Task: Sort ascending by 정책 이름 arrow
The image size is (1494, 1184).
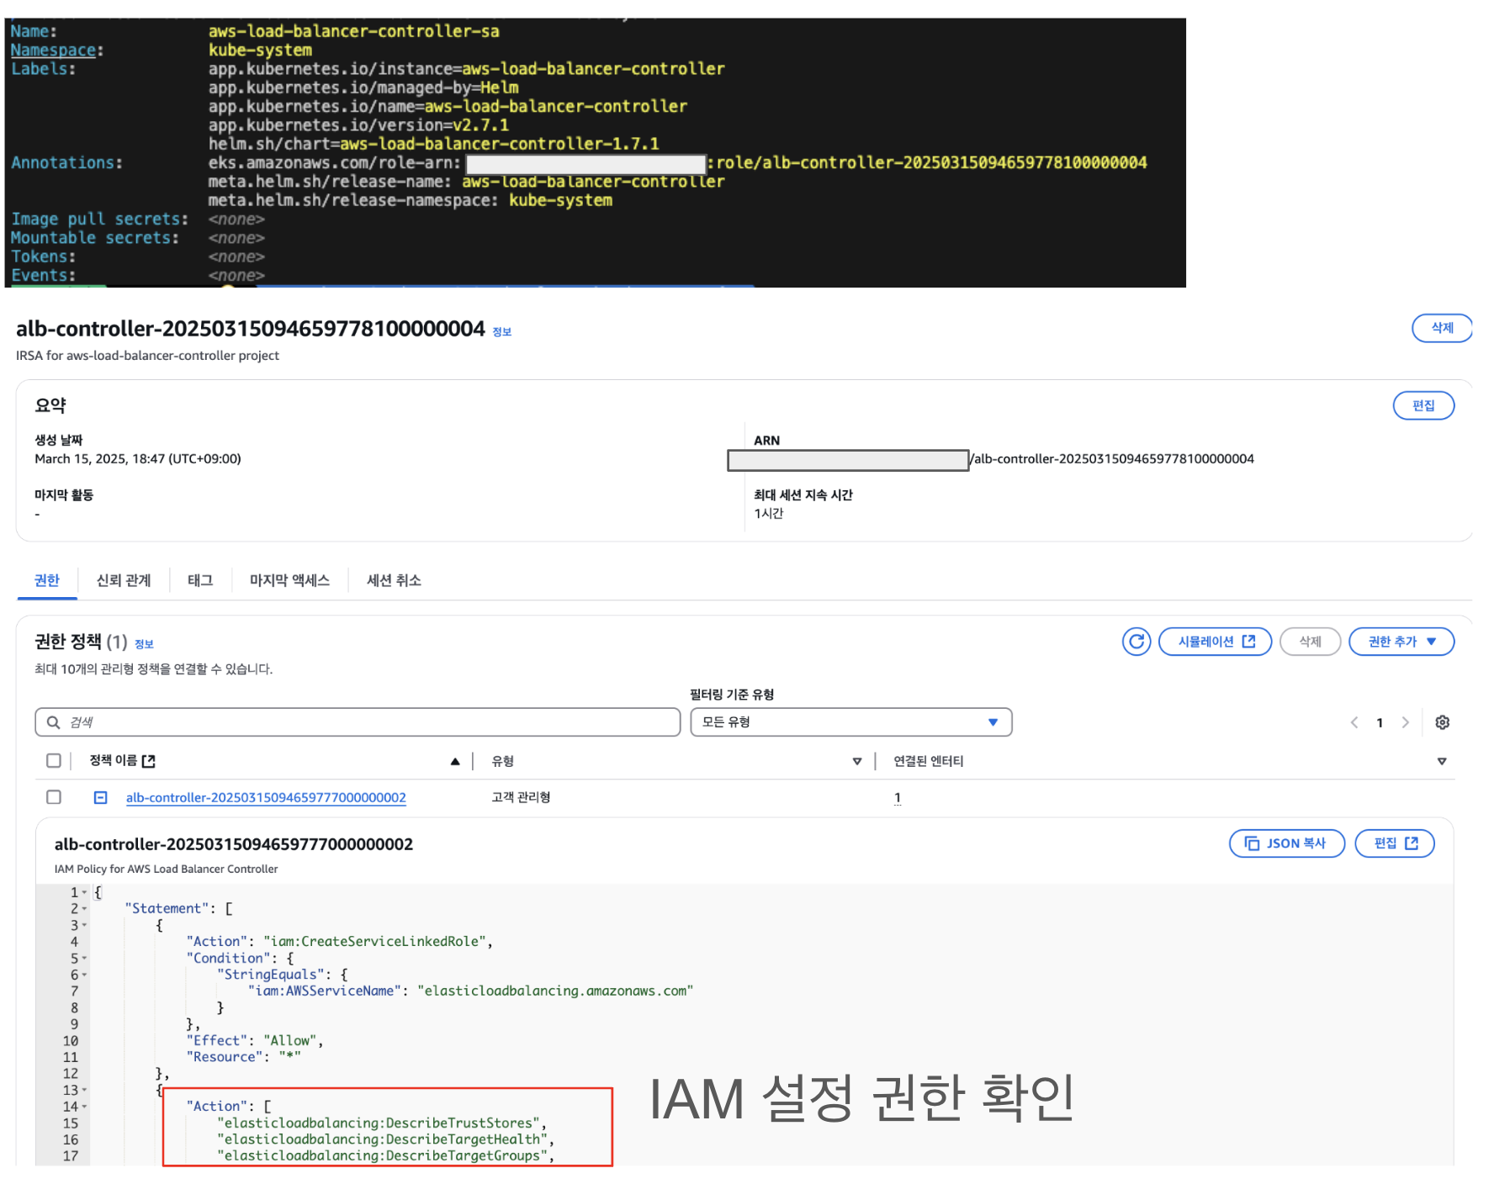Action: [455, 761]
